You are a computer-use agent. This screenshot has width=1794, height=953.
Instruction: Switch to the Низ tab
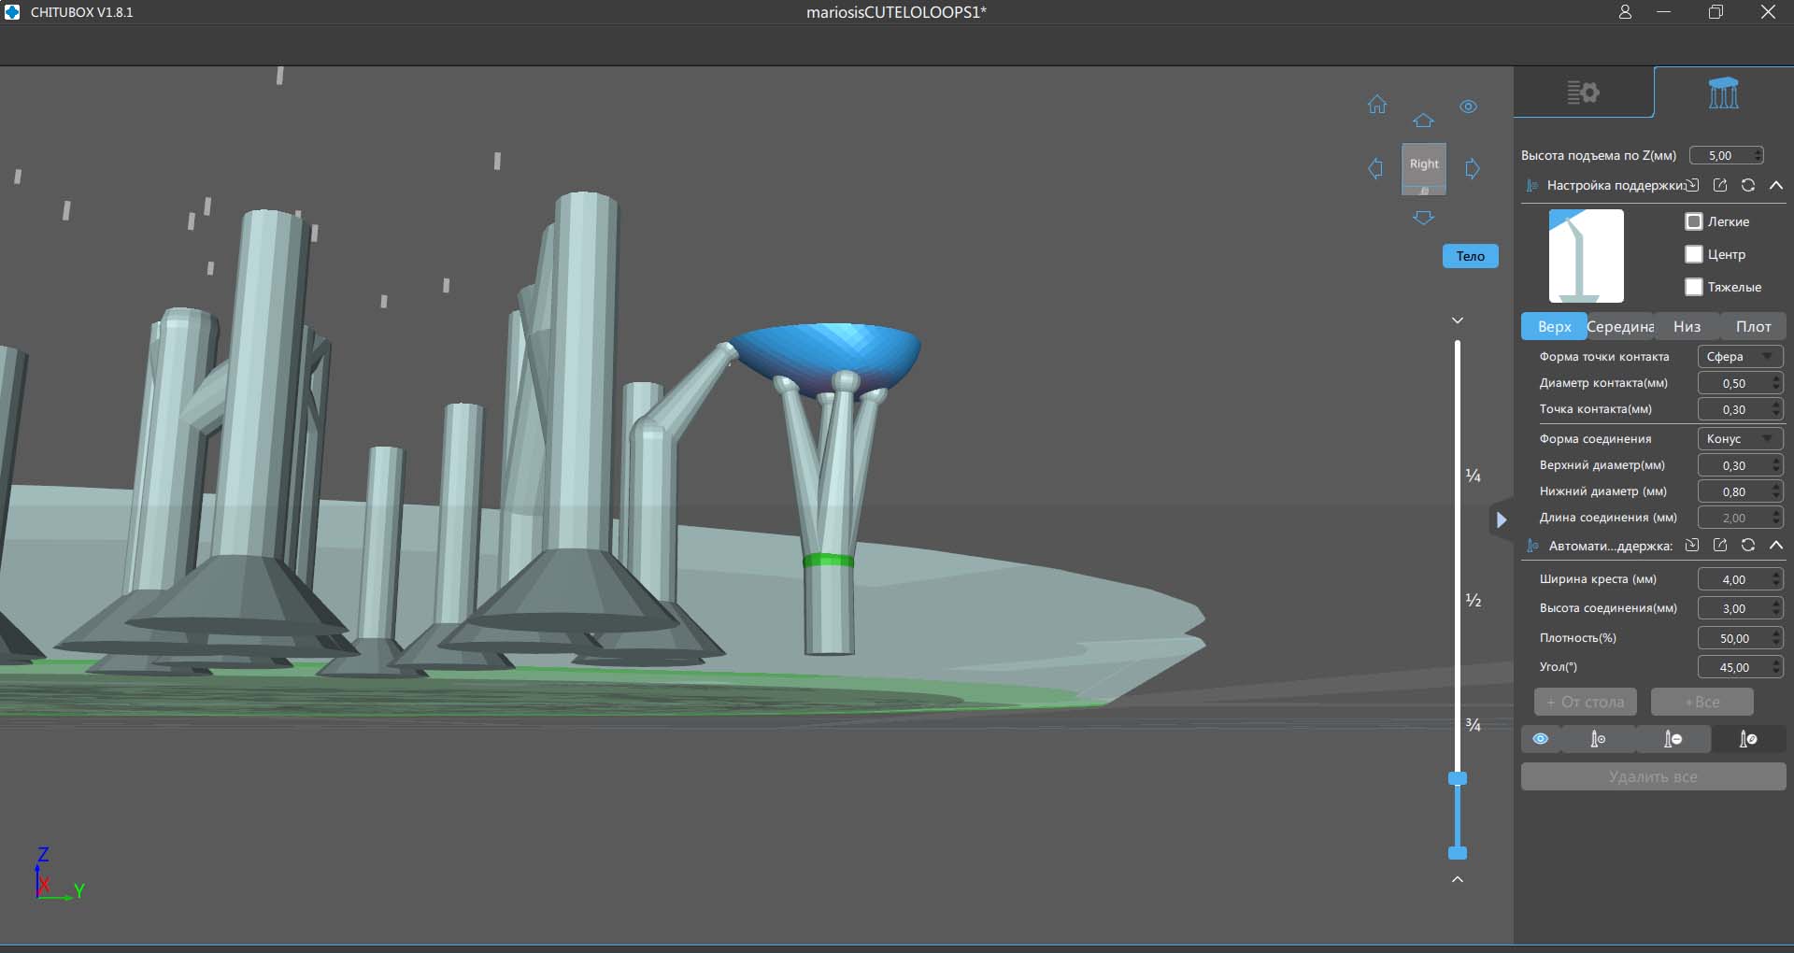pos(1687,326)
